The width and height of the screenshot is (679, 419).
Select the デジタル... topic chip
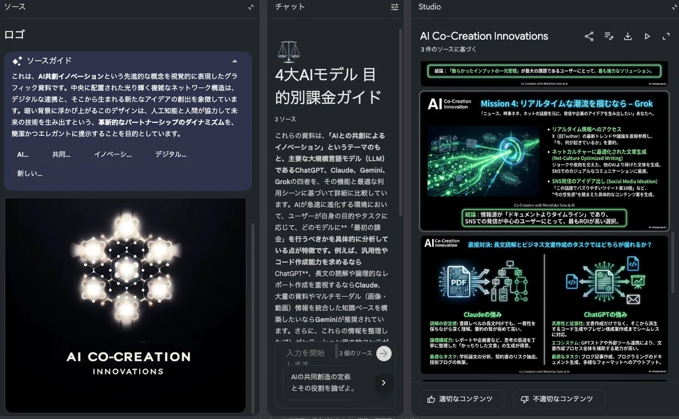pyautogui.click(x=171, y=154)
